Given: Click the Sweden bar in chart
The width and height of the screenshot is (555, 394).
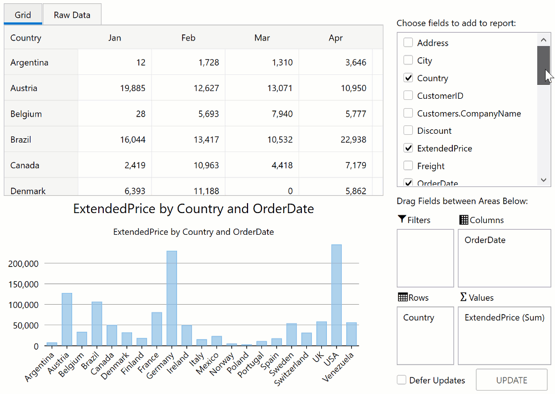Looking at the screenshot, I should 291,335.
